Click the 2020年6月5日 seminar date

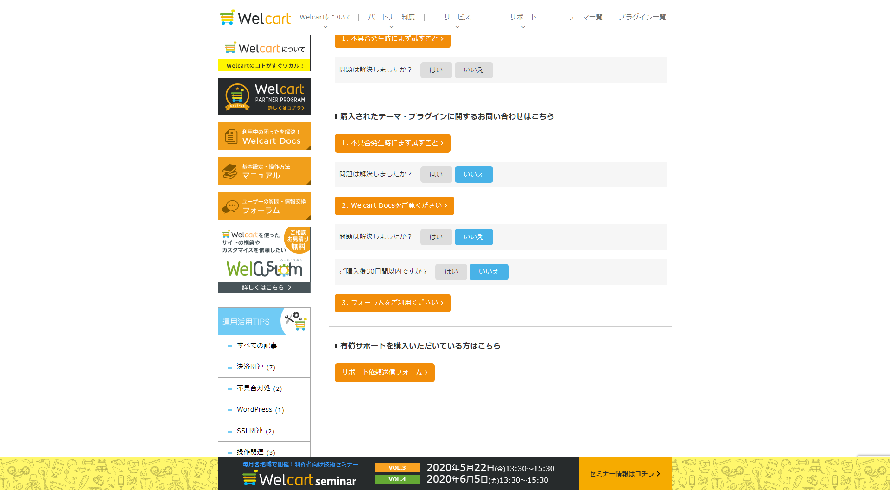pyautogui.click(x=487, y=480)
